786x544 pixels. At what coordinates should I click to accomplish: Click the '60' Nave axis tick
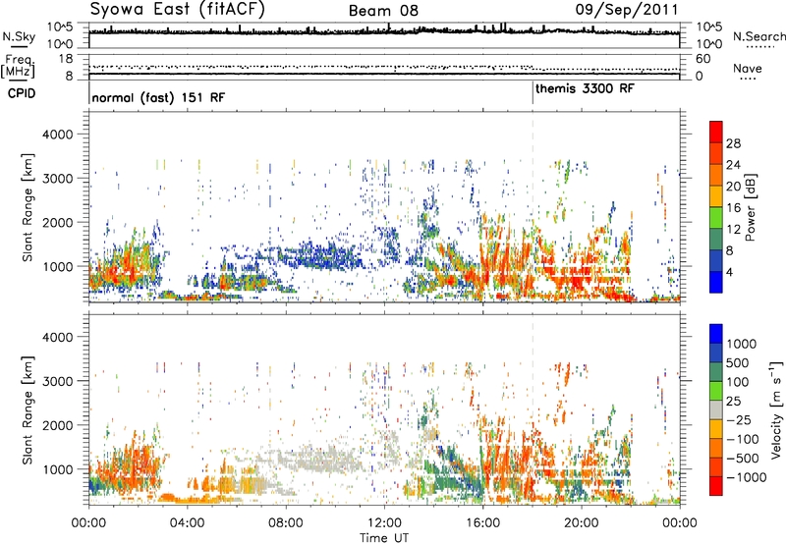[702, 59]
